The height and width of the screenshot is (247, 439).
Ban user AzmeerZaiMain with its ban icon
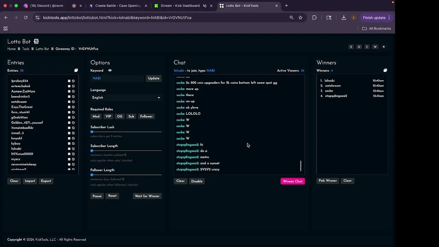pos(73,91)
